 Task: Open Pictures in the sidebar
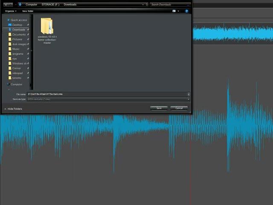coord(17,39)
